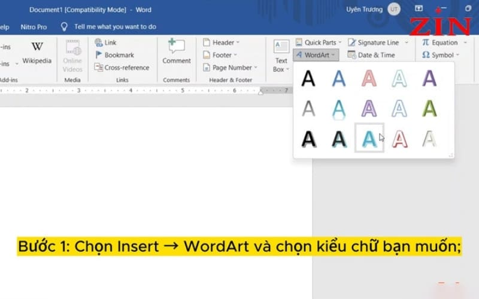Open Ribbon Display Options

click(419, 8)
